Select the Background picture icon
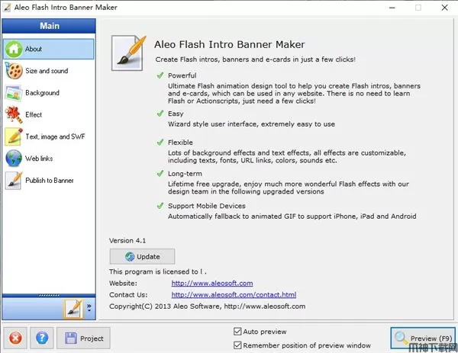458x353 pixels. 14,93
